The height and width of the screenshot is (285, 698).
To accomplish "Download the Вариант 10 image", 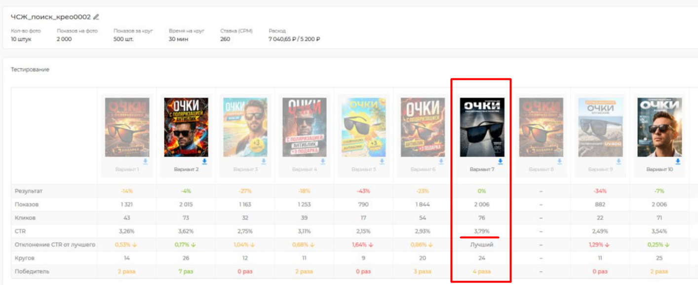I will tap(678, 161).
